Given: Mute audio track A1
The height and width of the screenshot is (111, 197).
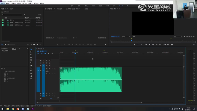Looking at the screenshot, I should coord(49,68).
